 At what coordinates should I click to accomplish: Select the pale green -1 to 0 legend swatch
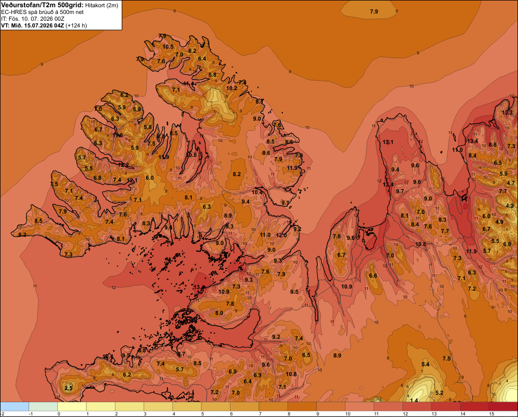(44, 407)
